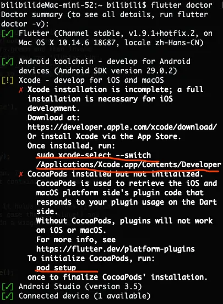Click the underlined pod setup command
Image resolution: width=223 pixels, height=304 pixels.
pos(56,268)
